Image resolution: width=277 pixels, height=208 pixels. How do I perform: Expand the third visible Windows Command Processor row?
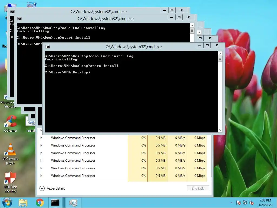[41, 153]
